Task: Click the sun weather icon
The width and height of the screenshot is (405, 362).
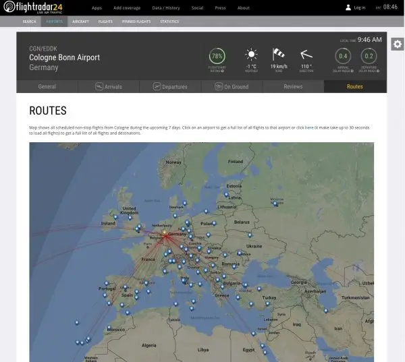Action: click(251, 55)
